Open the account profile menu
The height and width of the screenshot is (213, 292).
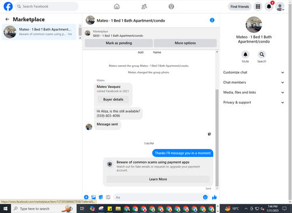(x=280, y=6)
